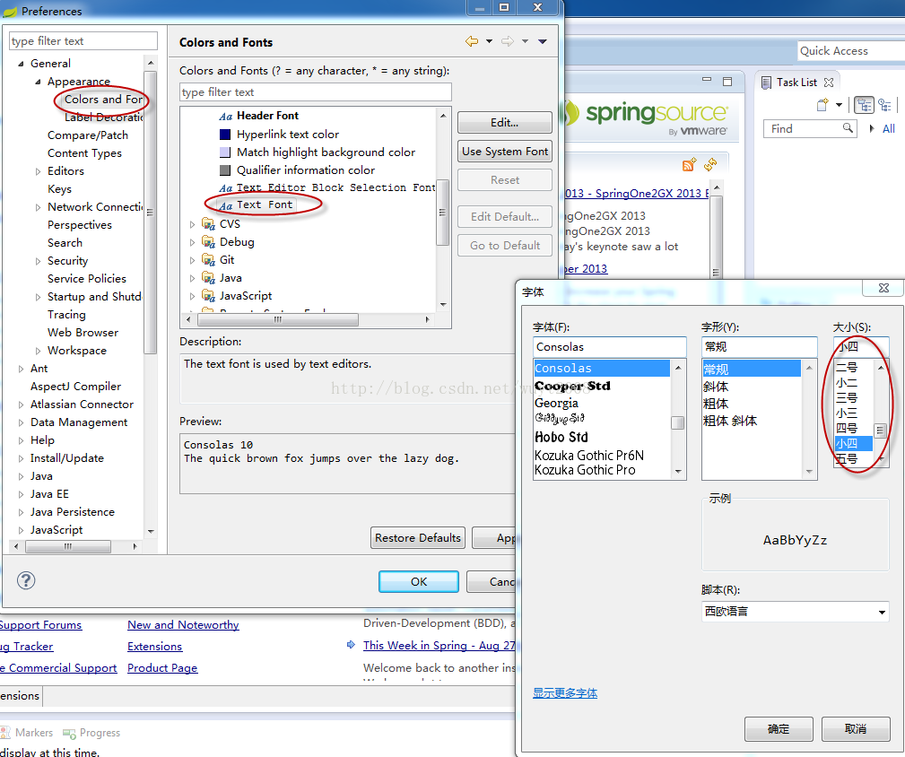This screenshot has height=757, width=905.
Task: Open the view menu triangle beside the navigation arrows
Action: [543, 41]
